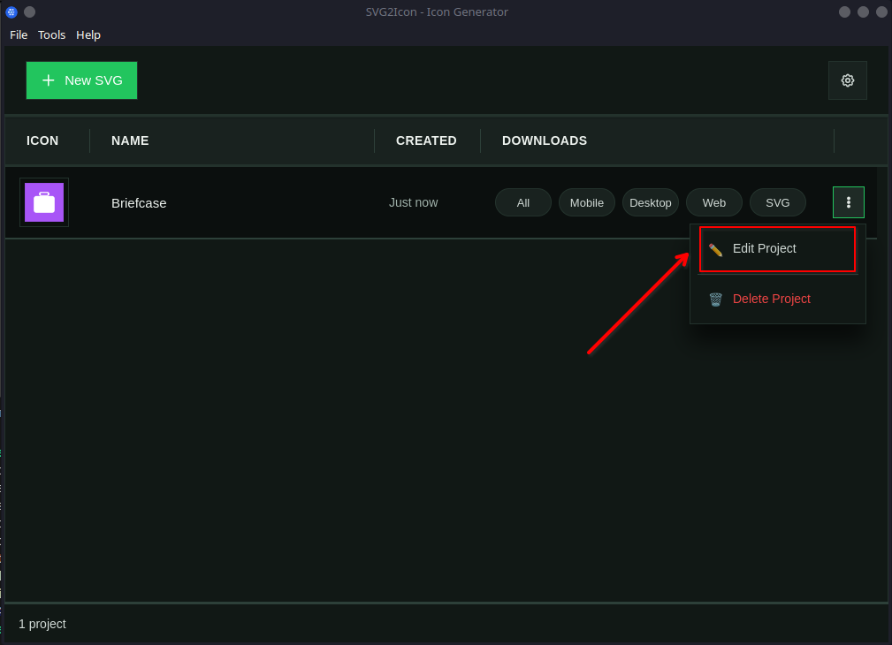The height and width of the screenshot is (645, 892).
Task: Download the SVG version of Briefcase
Action: click(x=777, y=202)
